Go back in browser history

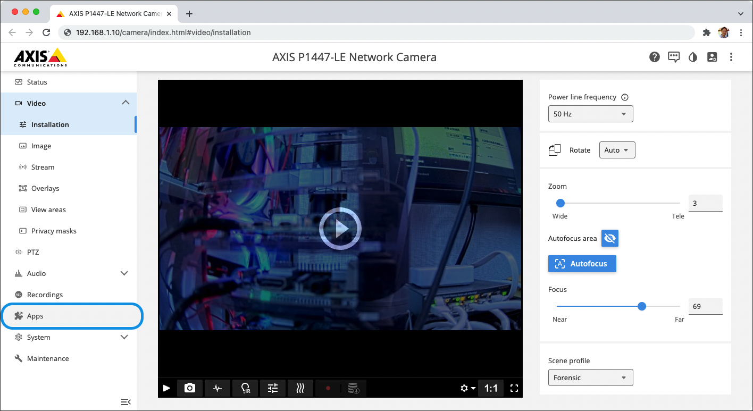click(x=12, y=32)
